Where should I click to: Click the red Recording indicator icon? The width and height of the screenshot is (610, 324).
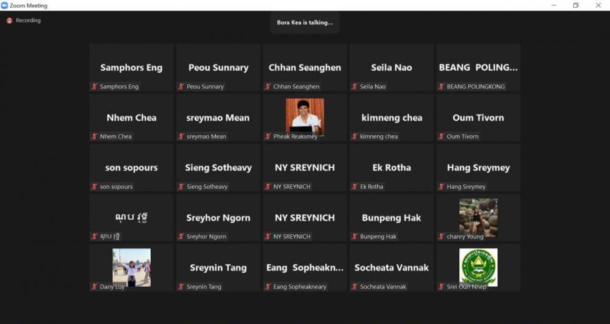tap(9, 21)
